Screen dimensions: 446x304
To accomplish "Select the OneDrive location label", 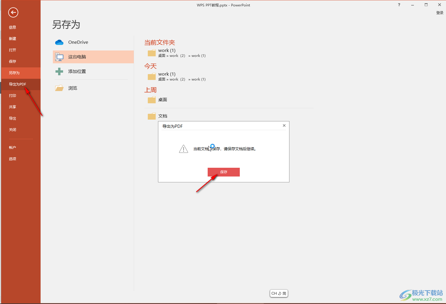I will [x=78, y=42].
